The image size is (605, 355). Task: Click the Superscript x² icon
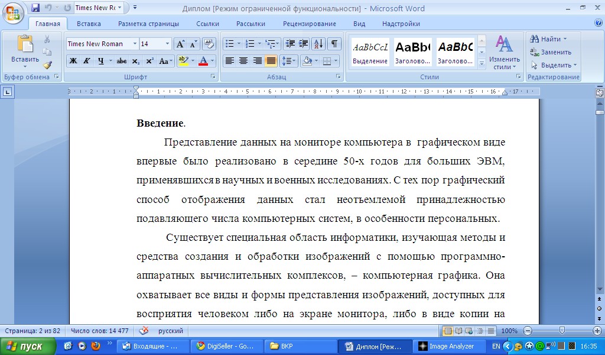(x=149, y=61)
